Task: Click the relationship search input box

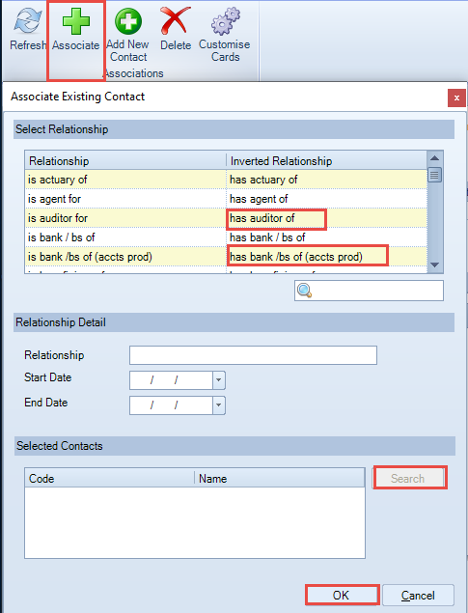Action: click(x=369, y=291)
